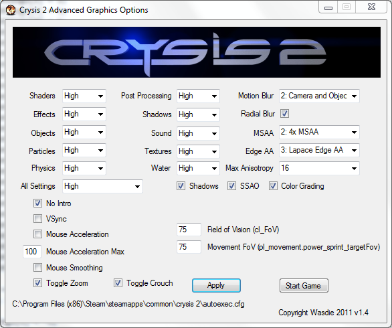Open the Textures quality dropdown
The height and width of the screenshot is (328, 392).
[x=198, y=151]
